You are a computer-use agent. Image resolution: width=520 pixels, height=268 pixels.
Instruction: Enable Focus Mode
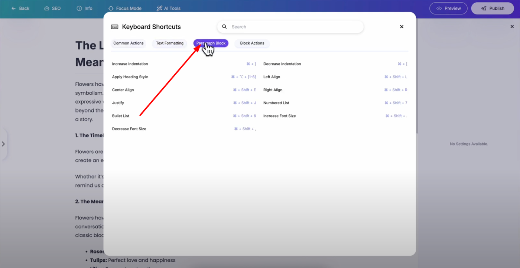[x=125, y=8]
